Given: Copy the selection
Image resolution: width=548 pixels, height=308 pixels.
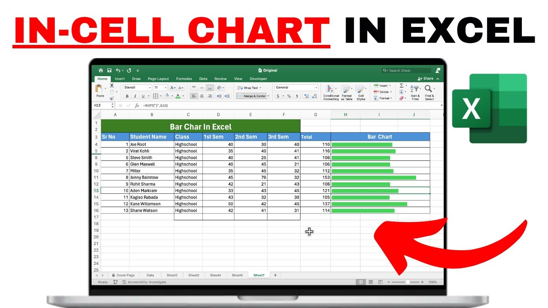Looking at the screenshot, I should pyautogui.click(x=112, y=92).
